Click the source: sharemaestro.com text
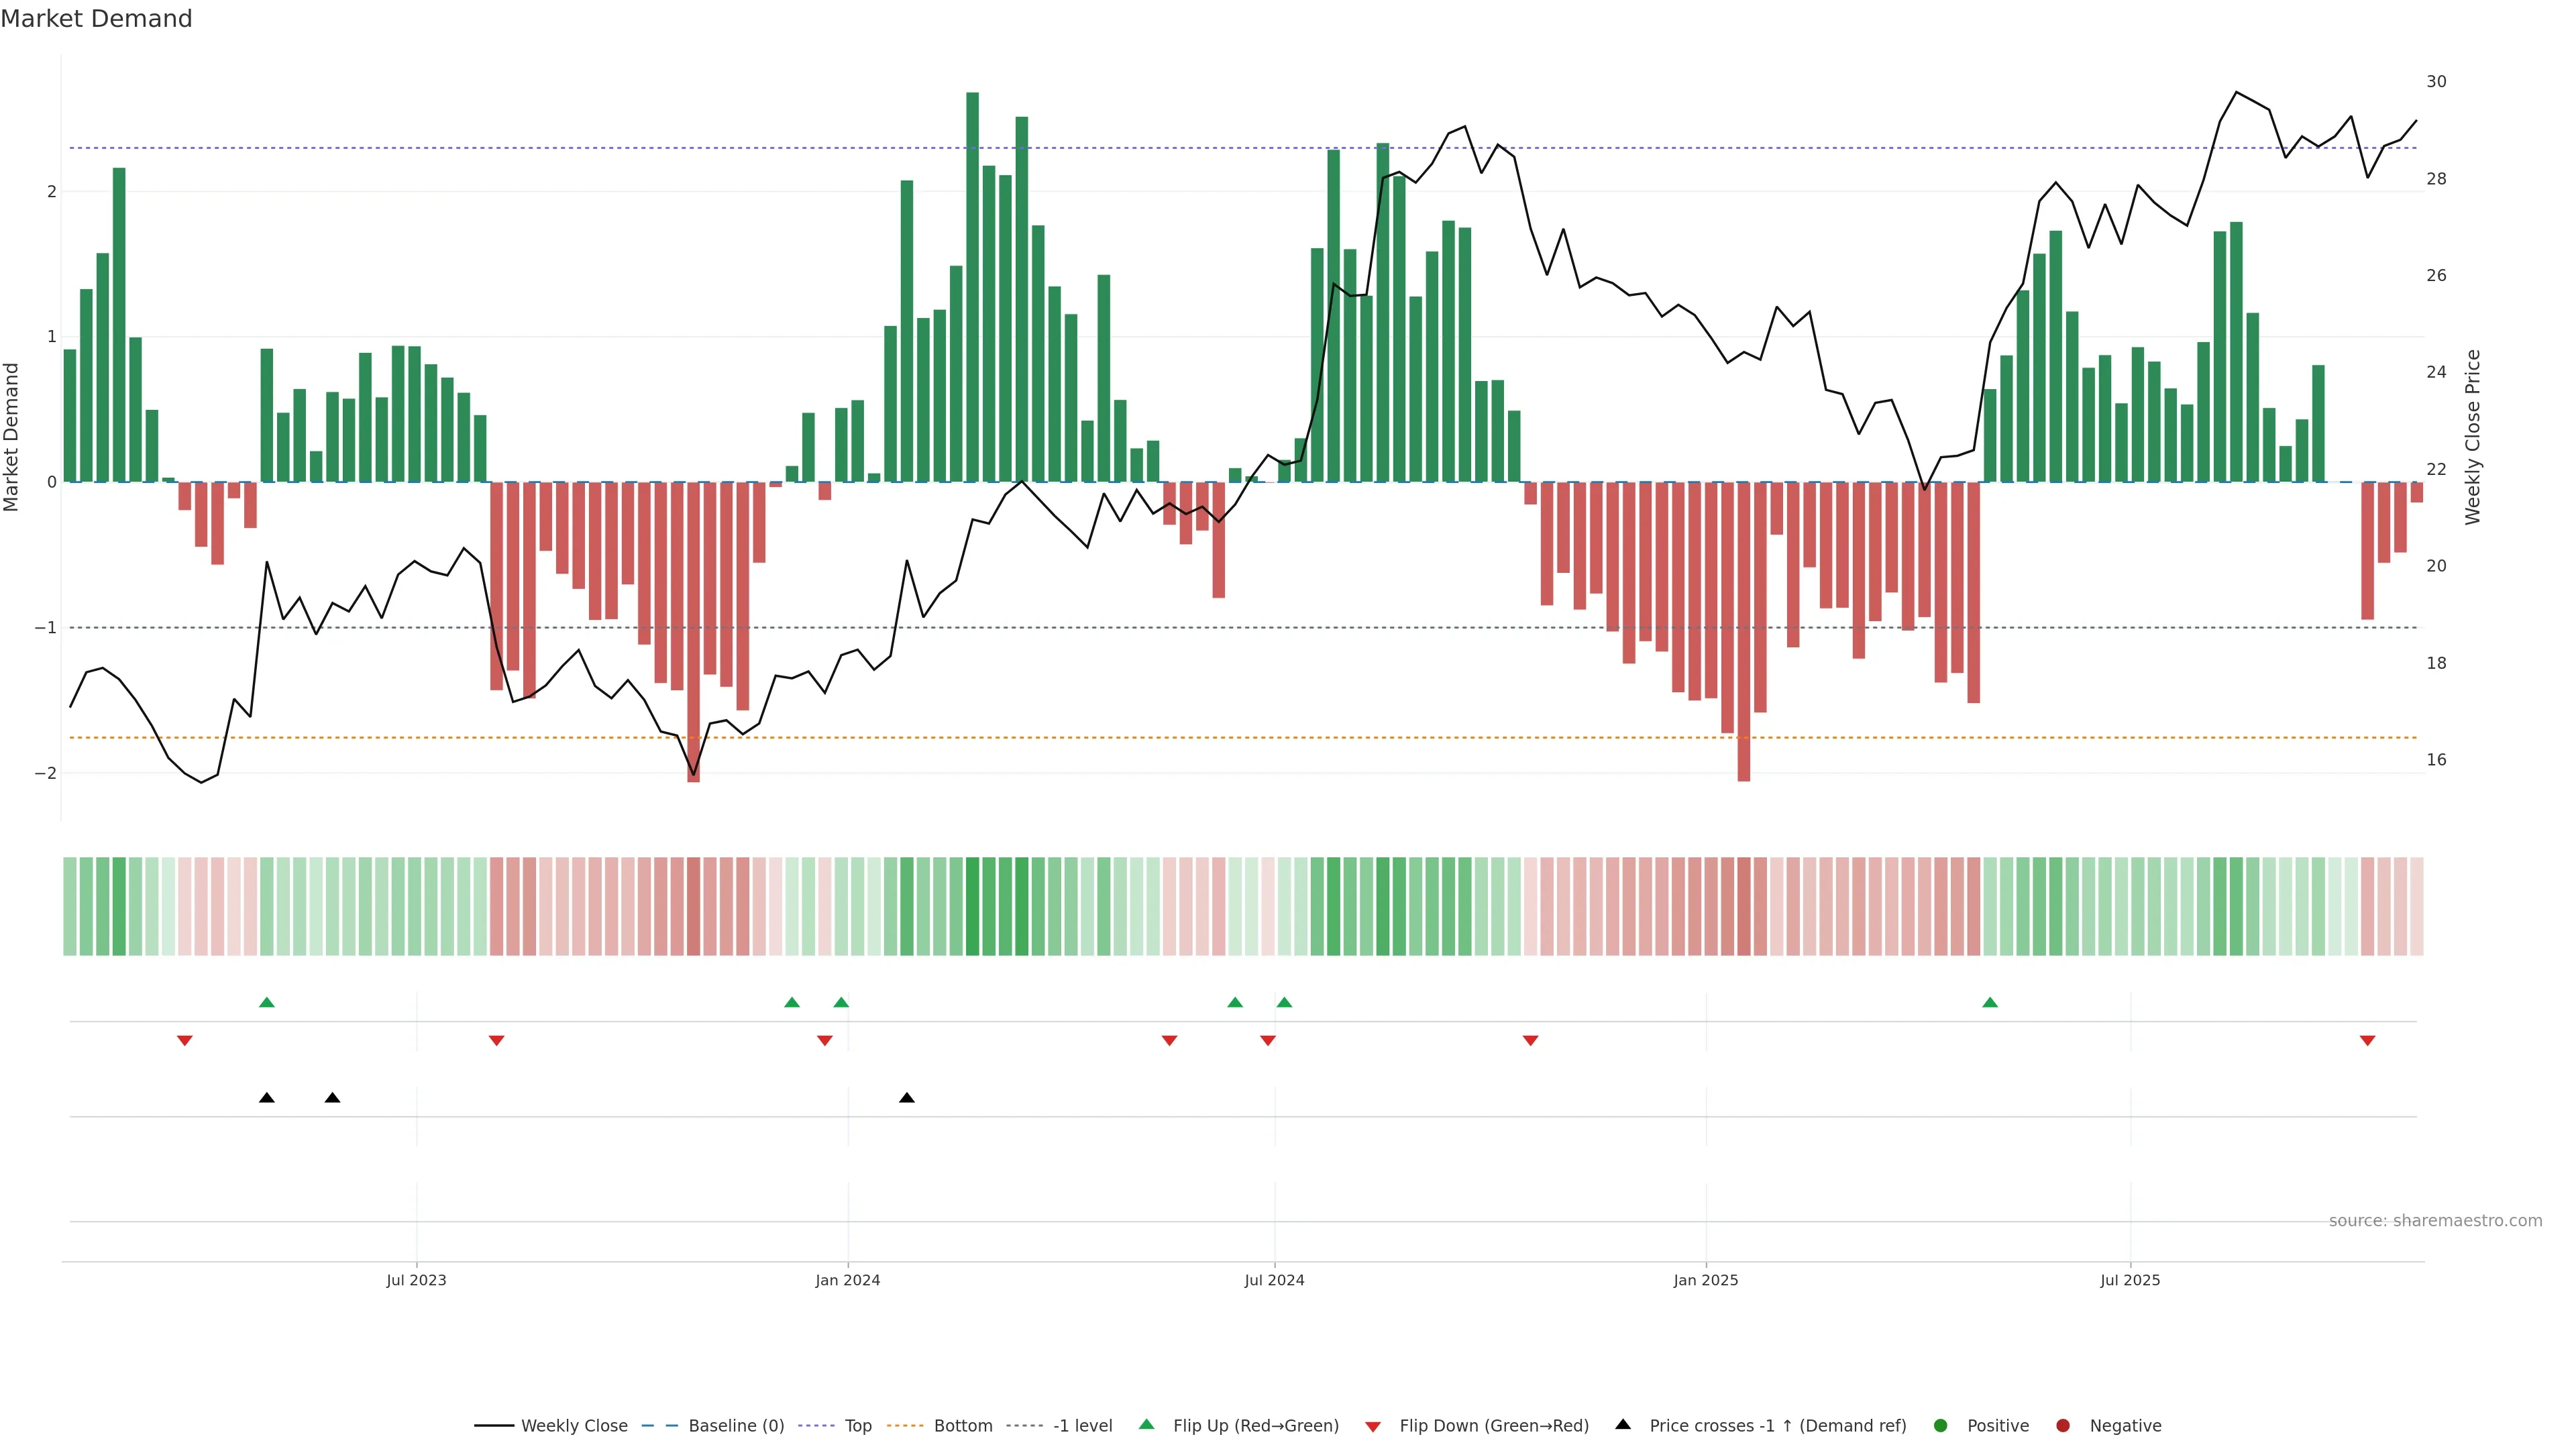Screen dimensions: 2576x1449 (2435, 1221)
